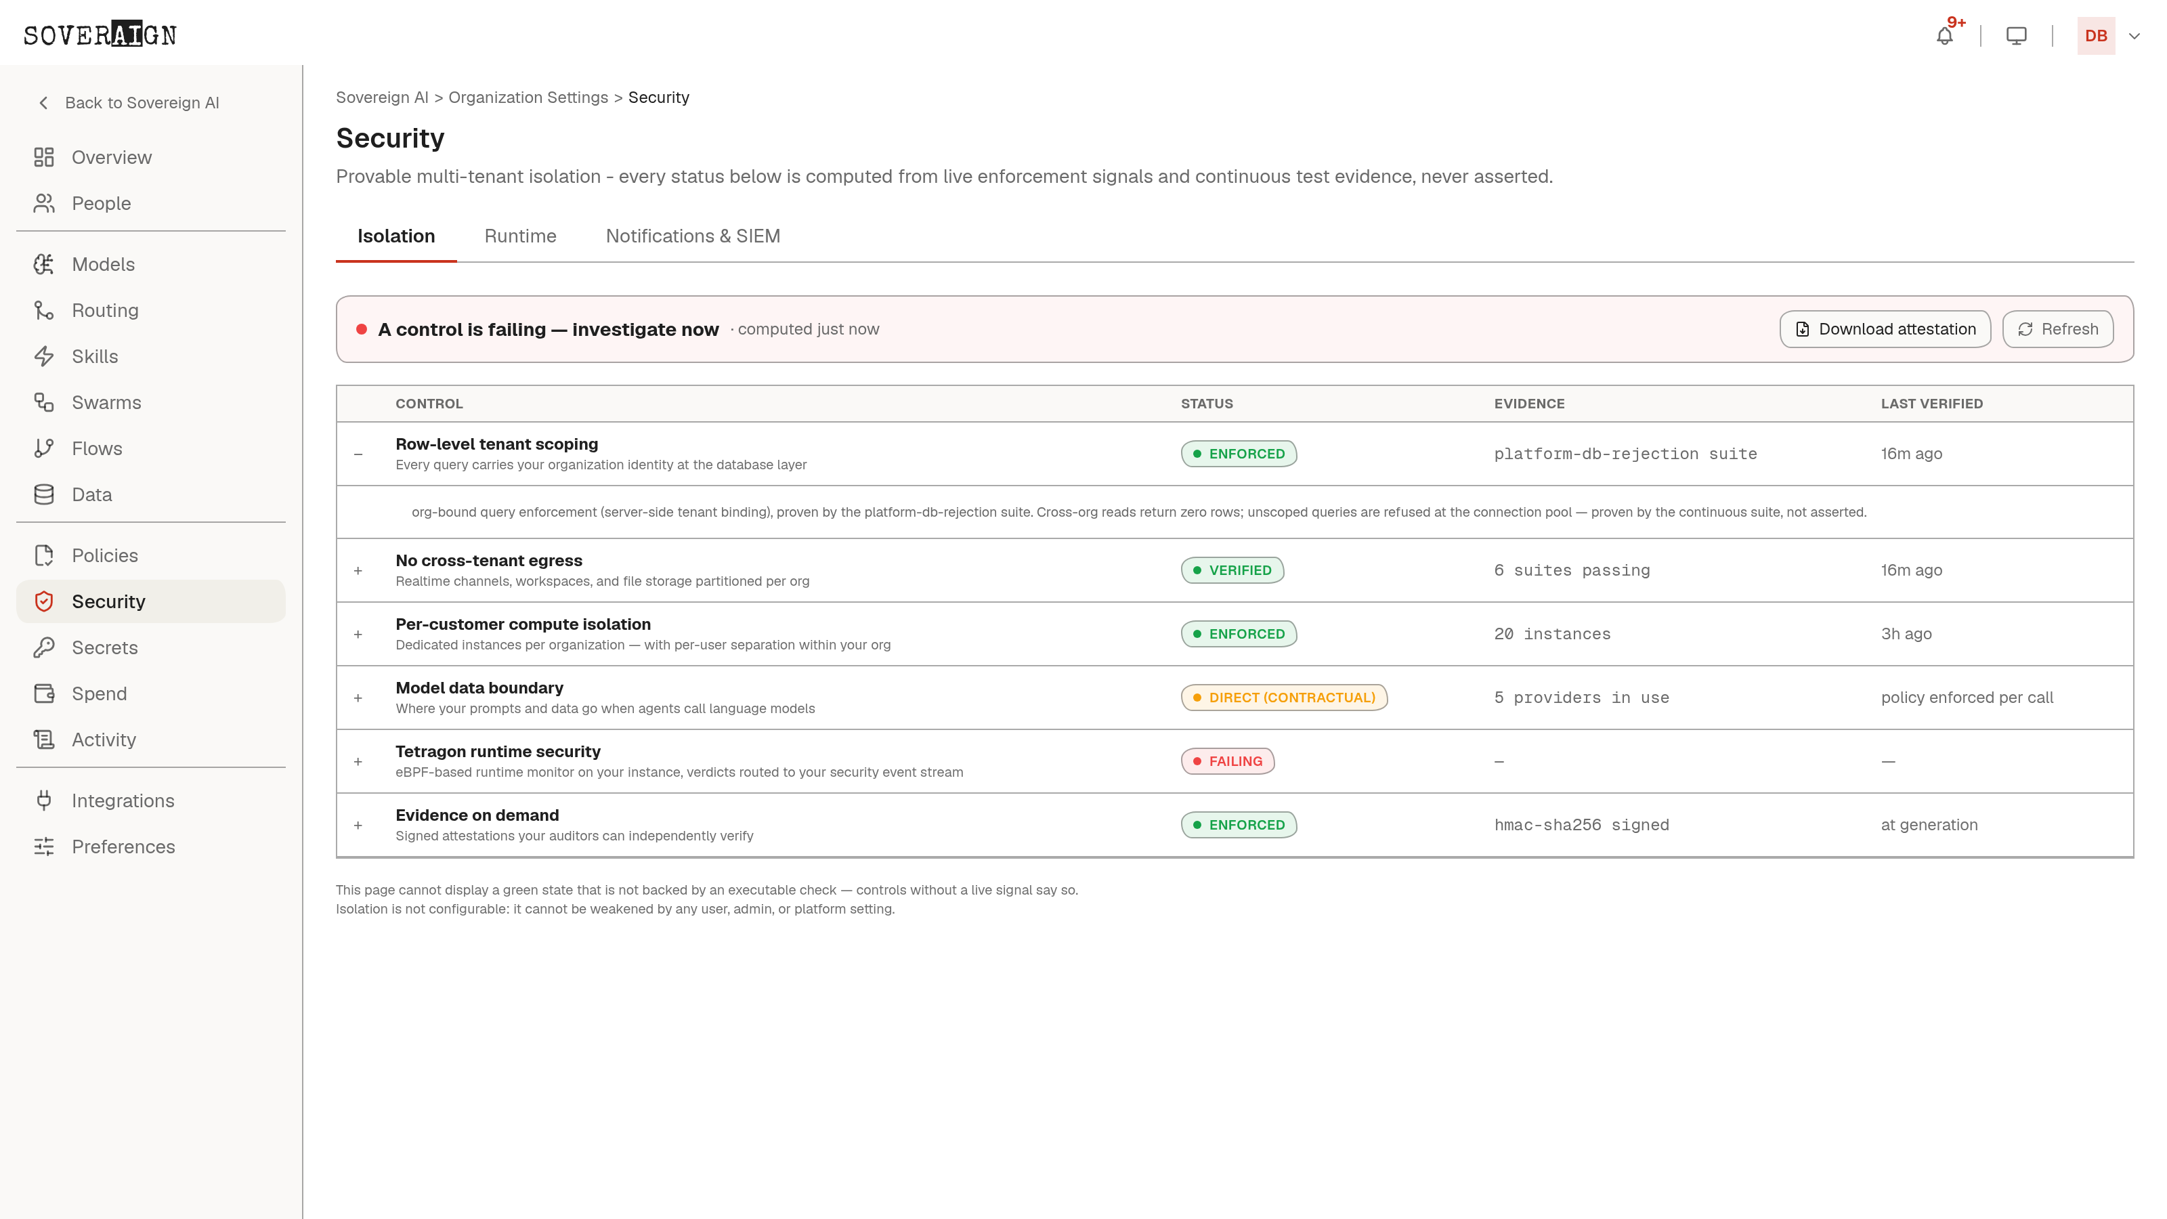Click the LAST VERIFIED column header

point(1931,404)
